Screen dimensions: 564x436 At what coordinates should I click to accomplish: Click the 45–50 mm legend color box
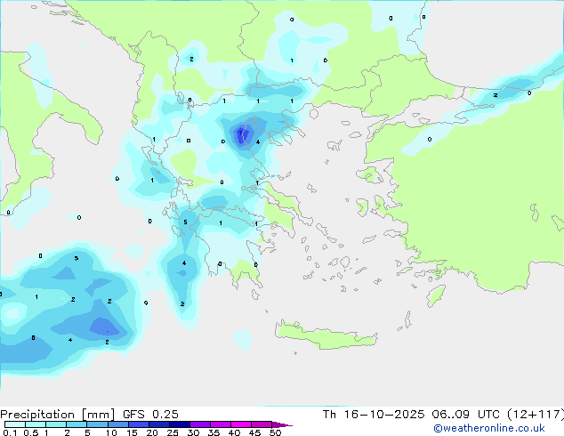point(262,424)
